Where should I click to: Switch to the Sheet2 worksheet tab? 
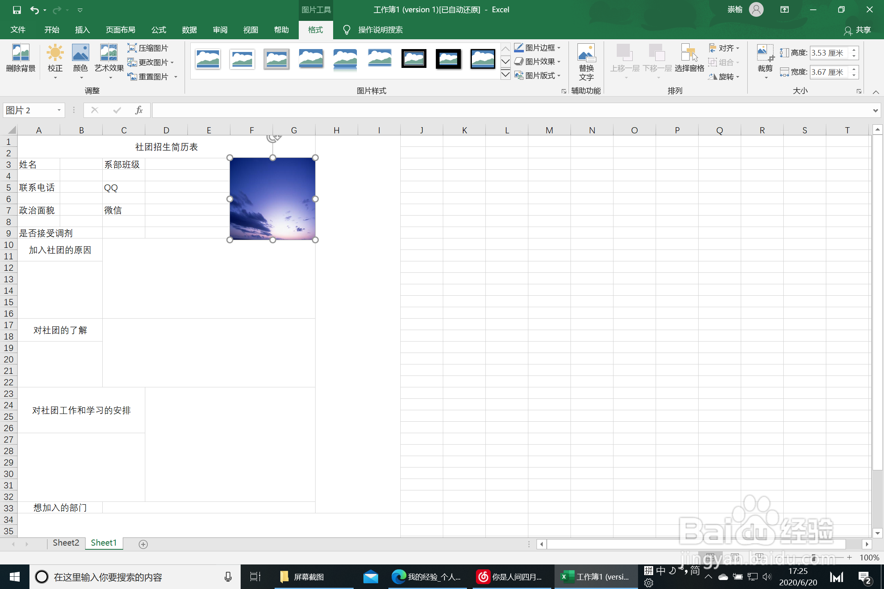pyautogui.click(x=66, y=543)
